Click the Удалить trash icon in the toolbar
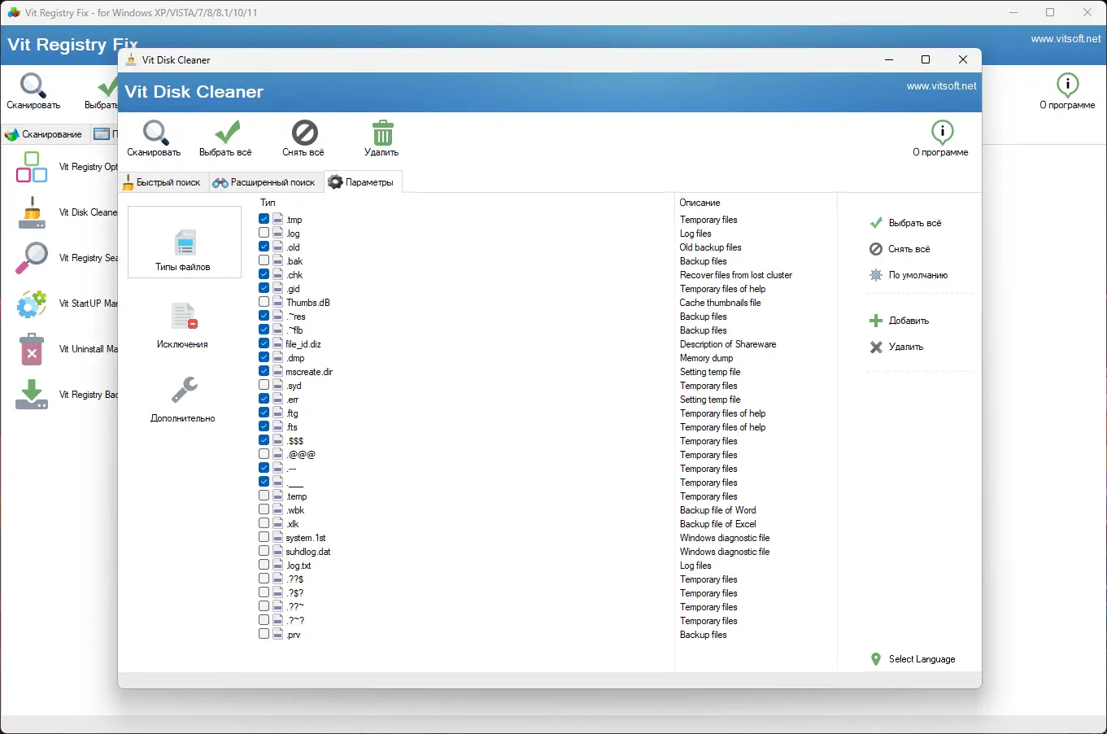The height and width of the screenshot is (734, 1107). [x=381, y=137]
